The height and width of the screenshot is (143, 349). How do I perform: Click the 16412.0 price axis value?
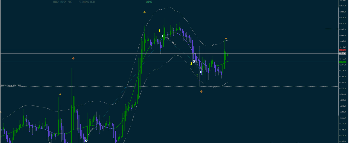[x=342, y=59]
